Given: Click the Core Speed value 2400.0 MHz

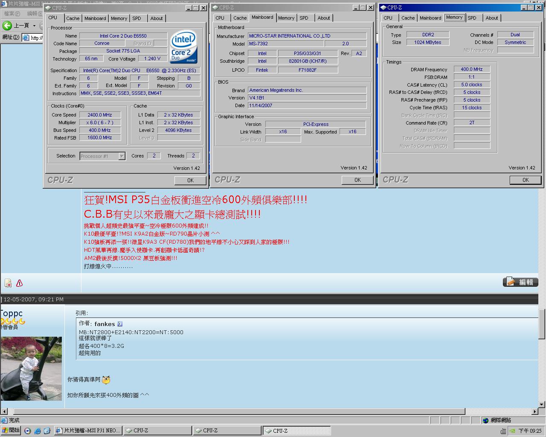Looking at the screenshot, I should coord(99,115).
